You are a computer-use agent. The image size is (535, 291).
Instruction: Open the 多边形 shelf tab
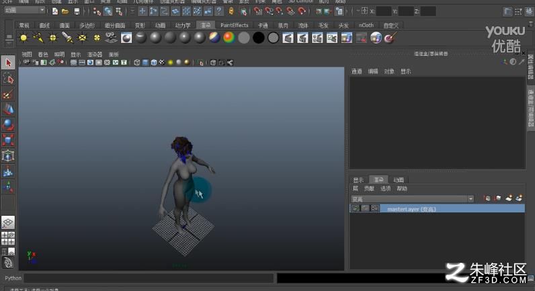87,26
